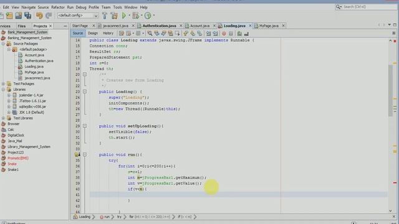Click the Loading breadcrumb in navigation bar

point(85,217)
